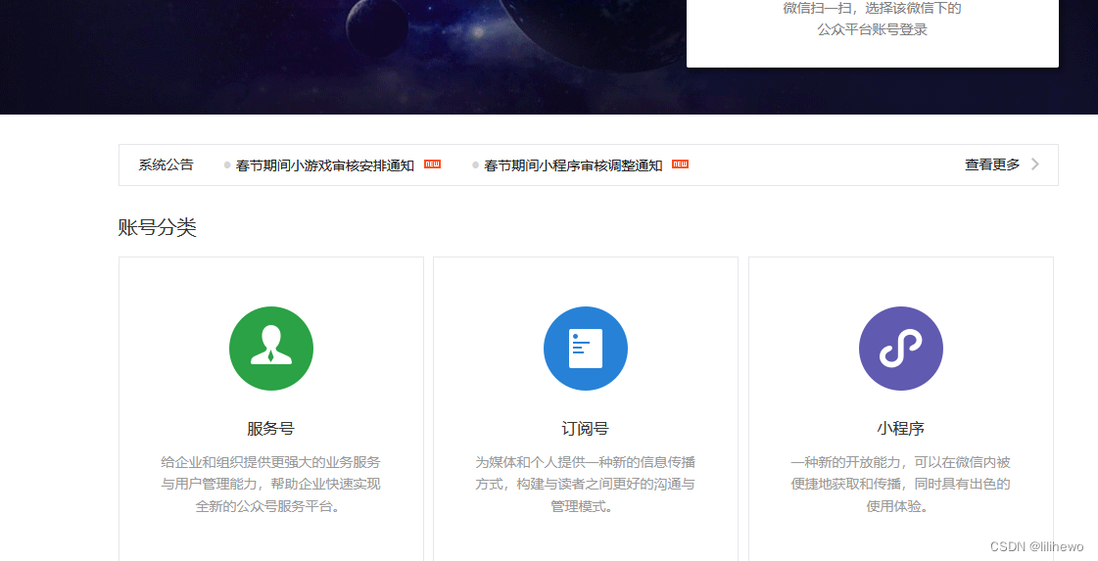Expand announcements with the 查看更多 arrow

point(1035,164)
